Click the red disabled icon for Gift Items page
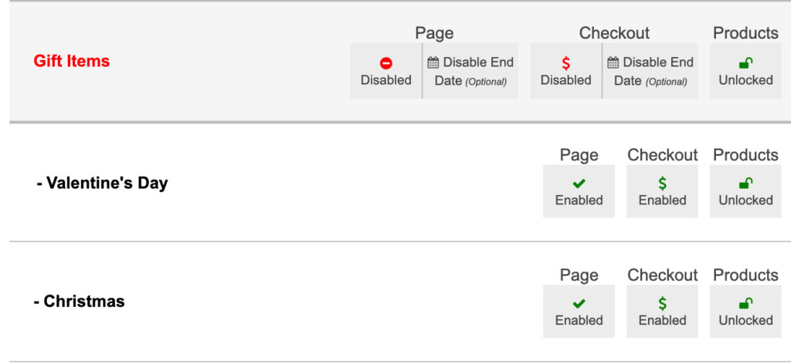Screen dimensions: 791x364 point(386,64)
